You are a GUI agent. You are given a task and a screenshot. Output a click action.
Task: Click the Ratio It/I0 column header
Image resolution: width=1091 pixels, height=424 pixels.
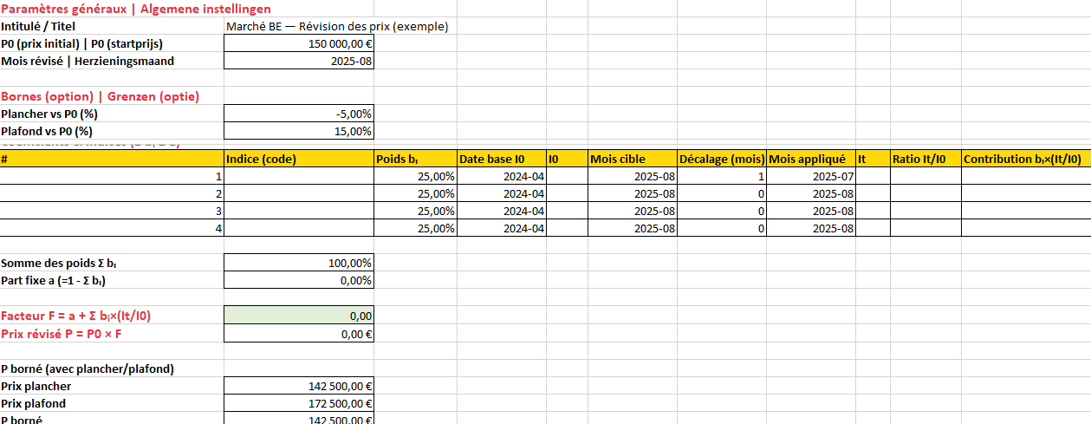(925, 159)
